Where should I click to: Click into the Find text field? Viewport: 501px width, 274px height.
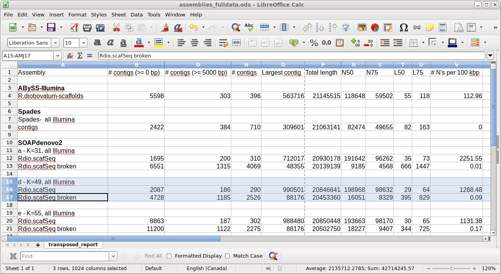pos(65,256)
